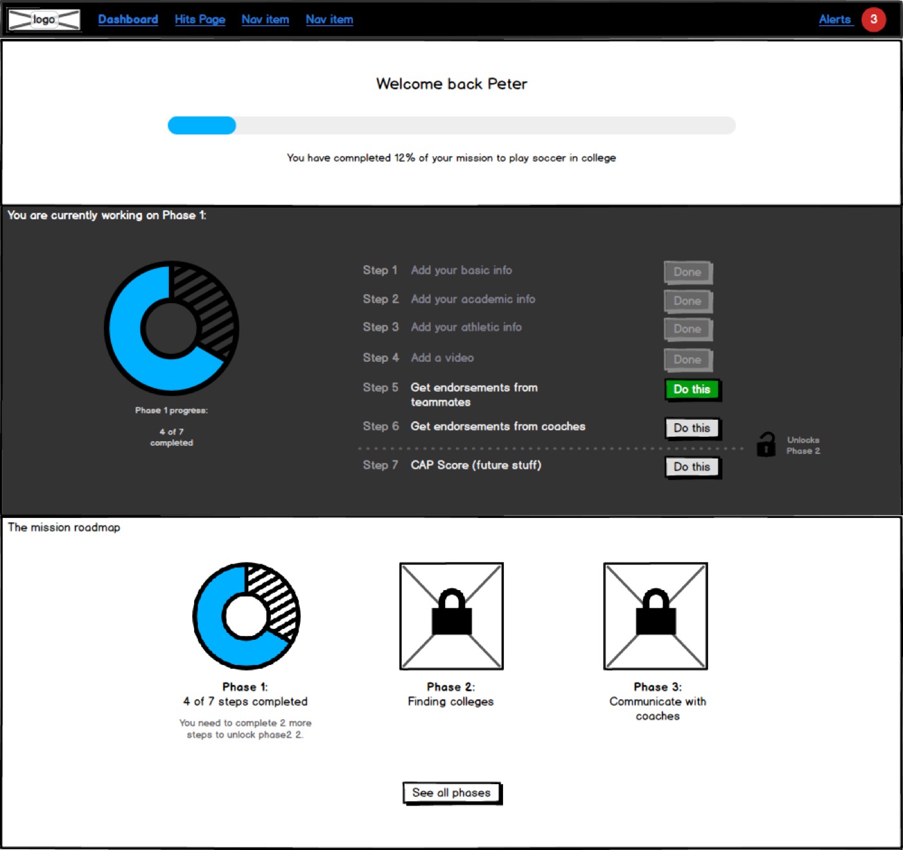Click Done button for Add a video
Image resolution: width=903 pixels, height=850 pixels.
(688, 360)
